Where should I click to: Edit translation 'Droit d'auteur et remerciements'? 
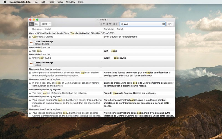[x=121, y=37]
